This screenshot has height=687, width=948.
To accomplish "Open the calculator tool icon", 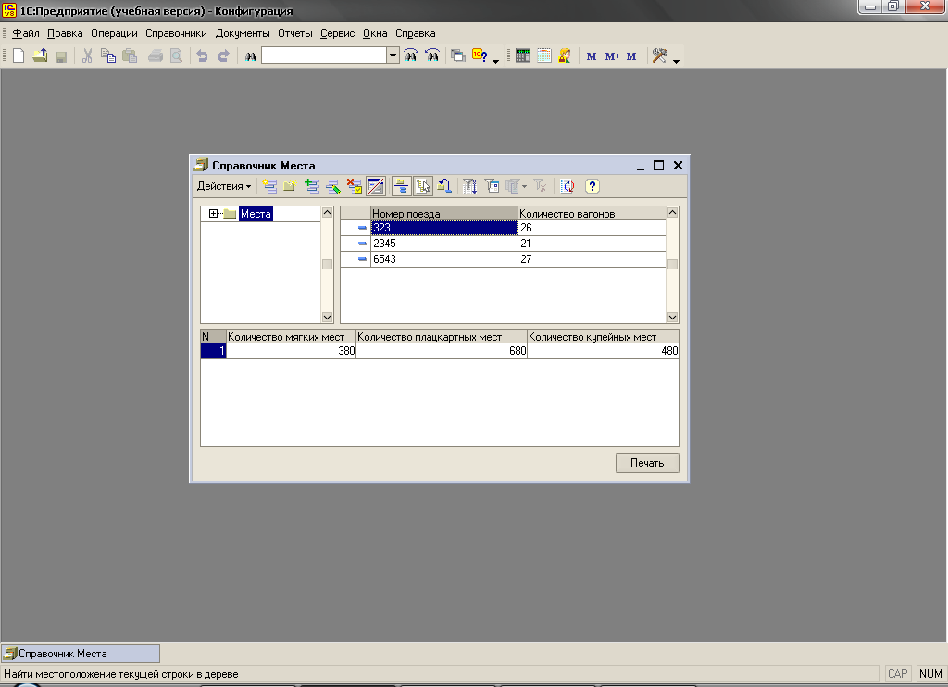I will 523,56.
